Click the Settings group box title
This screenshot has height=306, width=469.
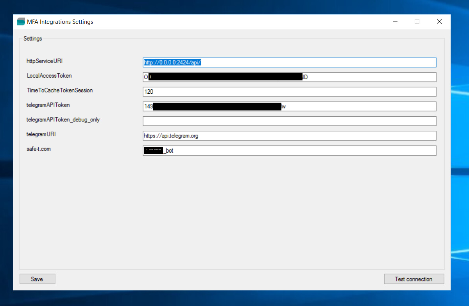tap(33, 39)
